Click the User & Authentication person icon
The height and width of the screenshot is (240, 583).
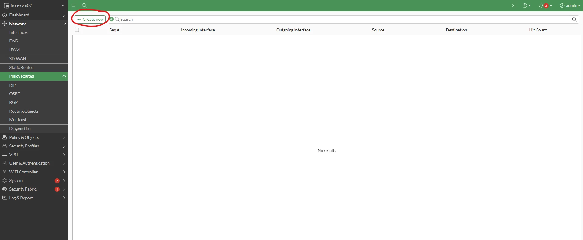tap(5, 163)
